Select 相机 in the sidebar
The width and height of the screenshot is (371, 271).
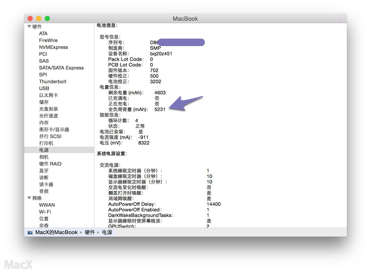(44, 157)
